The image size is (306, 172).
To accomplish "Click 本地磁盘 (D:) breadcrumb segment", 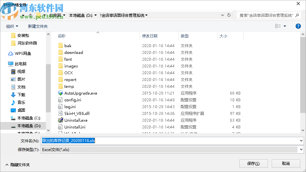I will (x=81, y=15).
